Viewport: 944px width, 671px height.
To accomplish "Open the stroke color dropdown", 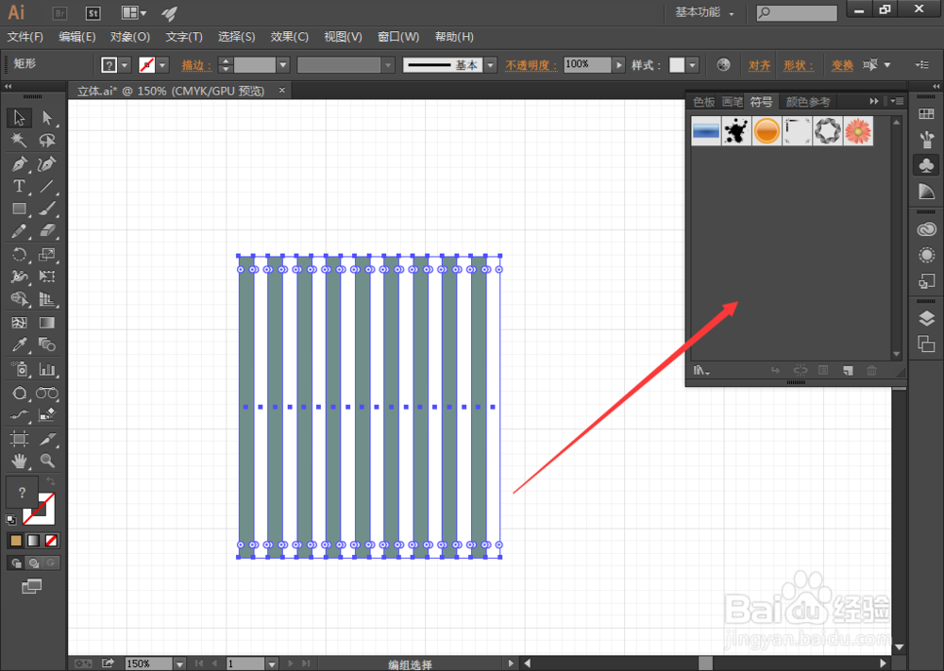I will tap(162, 65).
